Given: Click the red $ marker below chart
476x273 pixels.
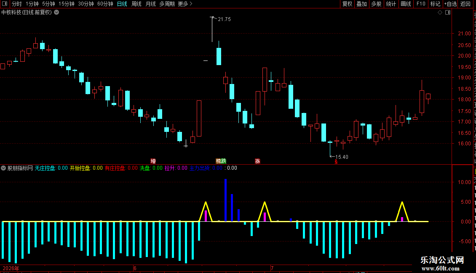Looking at the screenshot, I should click(x=336, y=162).
